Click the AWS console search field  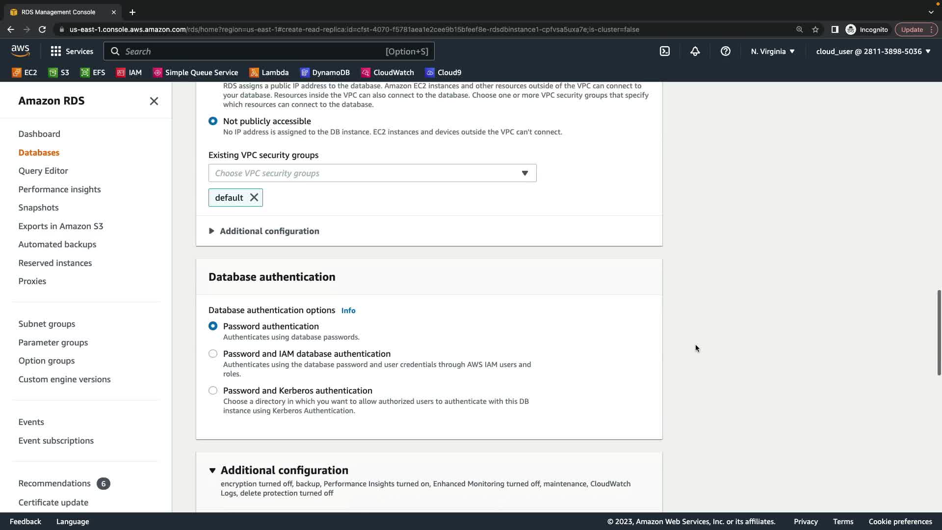pos(255,51)
